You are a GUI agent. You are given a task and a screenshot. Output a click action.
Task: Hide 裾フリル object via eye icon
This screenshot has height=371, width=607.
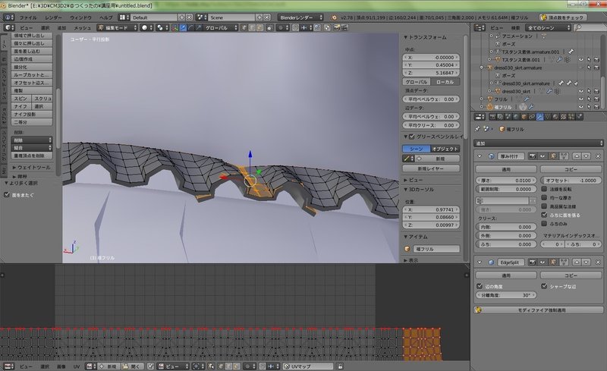click(580, 107)
